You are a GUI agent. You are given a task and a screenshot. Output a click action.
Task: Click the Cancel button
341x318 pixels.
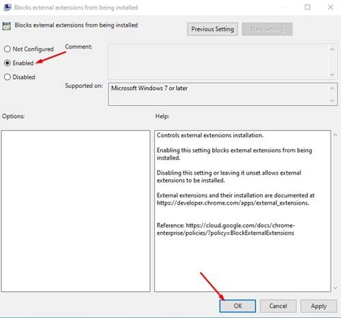[x=278, y=306]
